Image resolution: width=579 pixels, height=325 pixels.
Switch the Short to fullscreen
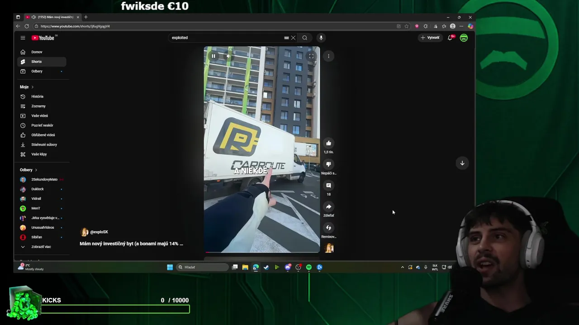tap(311, 56)
